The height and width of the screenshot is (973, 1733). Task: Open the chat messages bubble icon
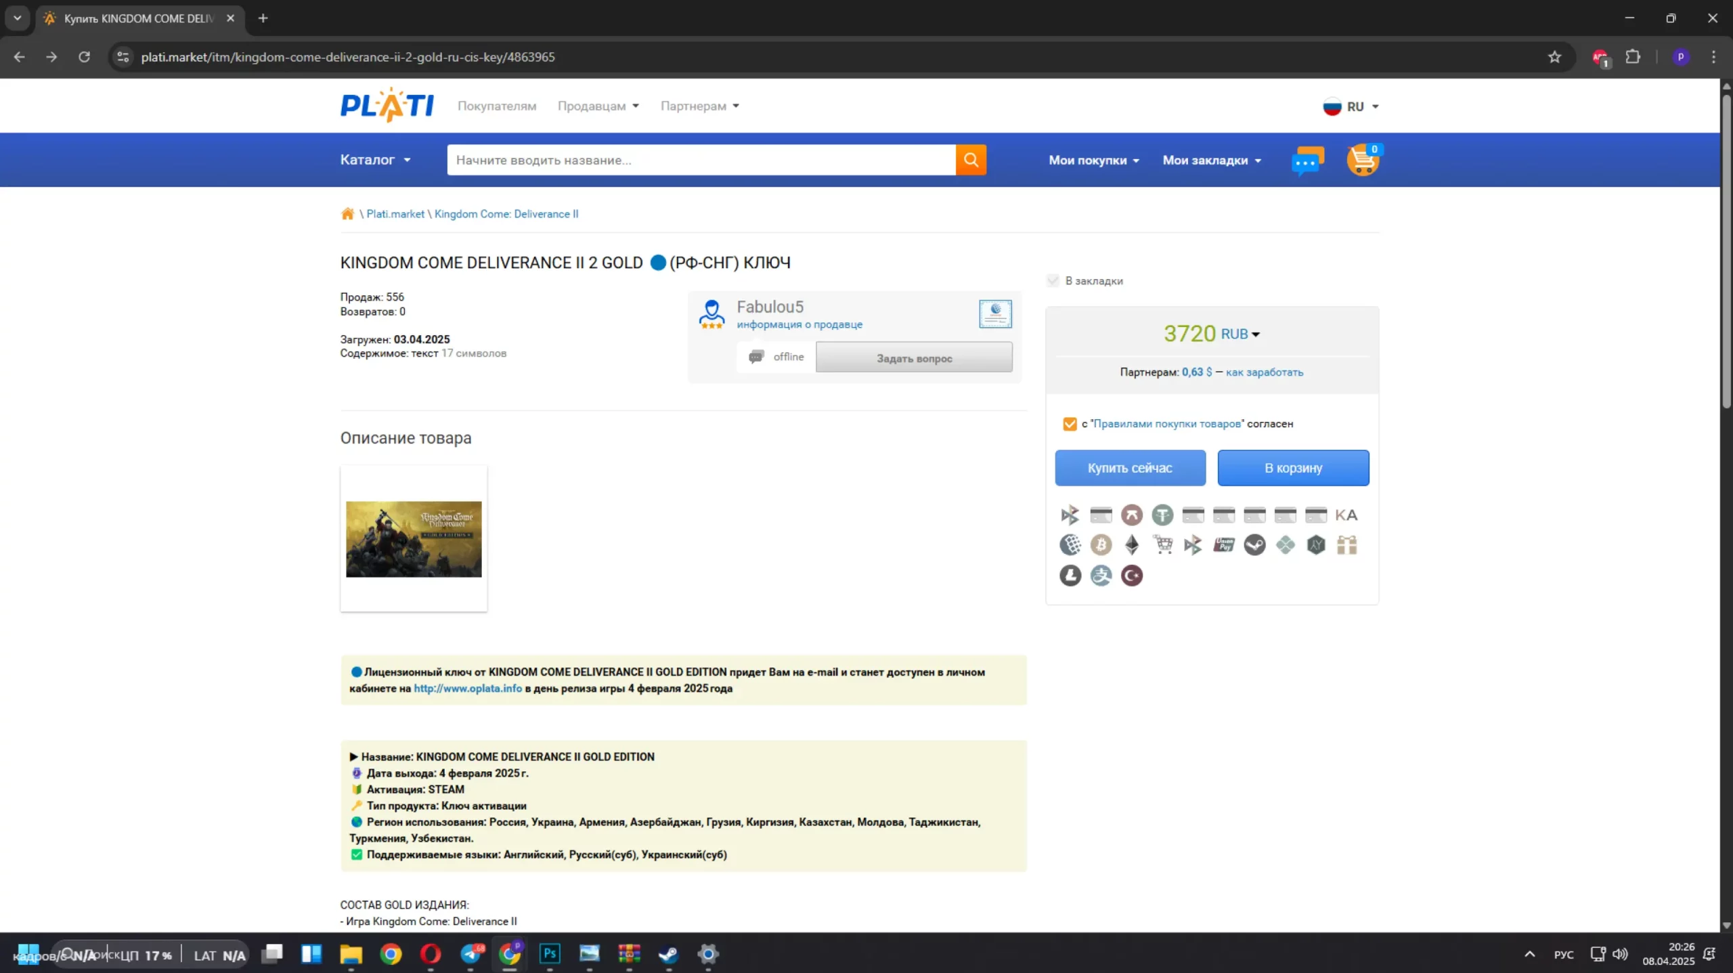coord(1307,160)
